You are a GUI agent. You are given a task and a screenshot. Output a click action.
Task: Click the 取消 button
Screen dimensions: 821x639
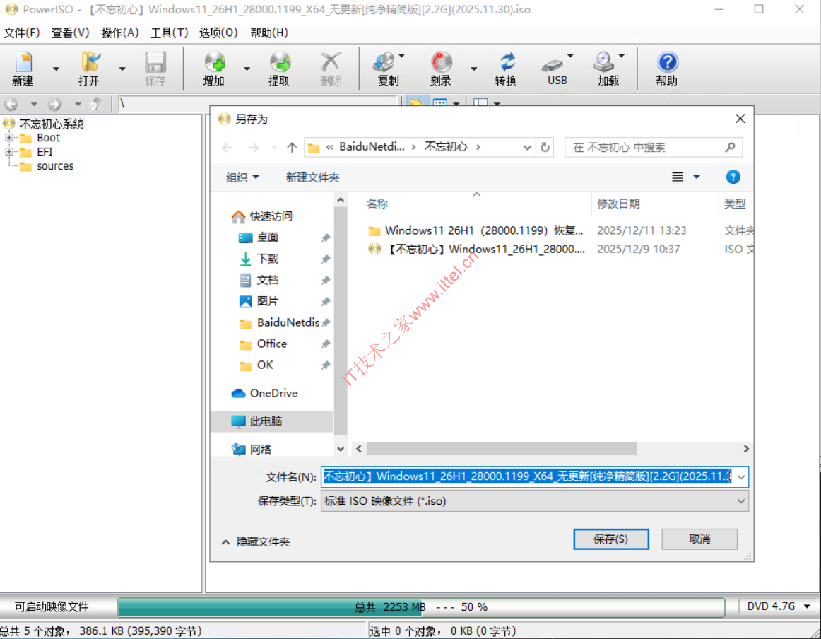[x=699, y=539]
